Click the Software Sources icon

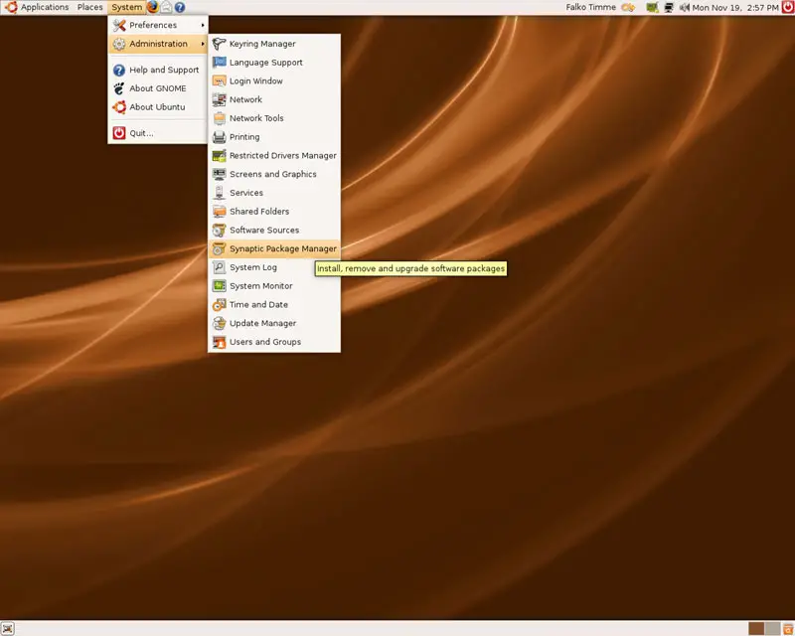pos(219,231)
